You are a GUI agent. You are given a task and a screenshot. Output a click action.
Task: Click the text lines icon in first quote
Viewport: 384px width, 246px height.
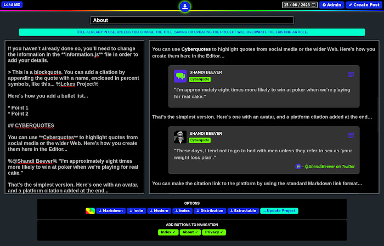(351, 74)
